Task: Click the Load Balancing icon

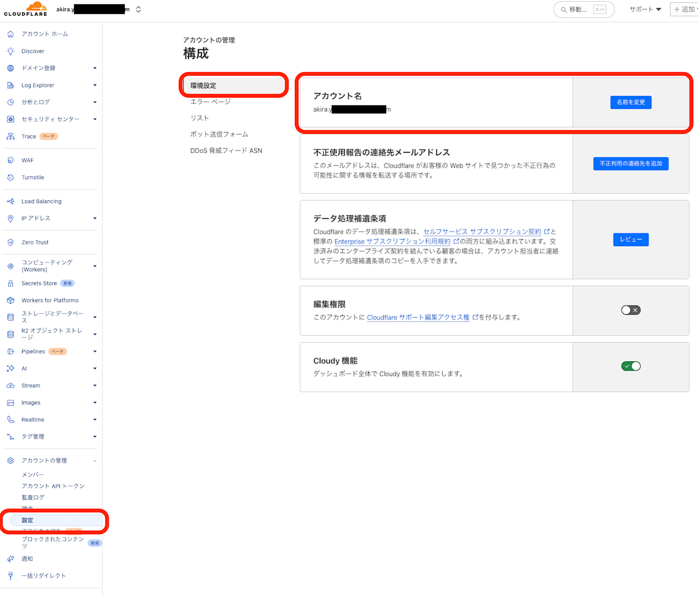Action: point(10,201)
